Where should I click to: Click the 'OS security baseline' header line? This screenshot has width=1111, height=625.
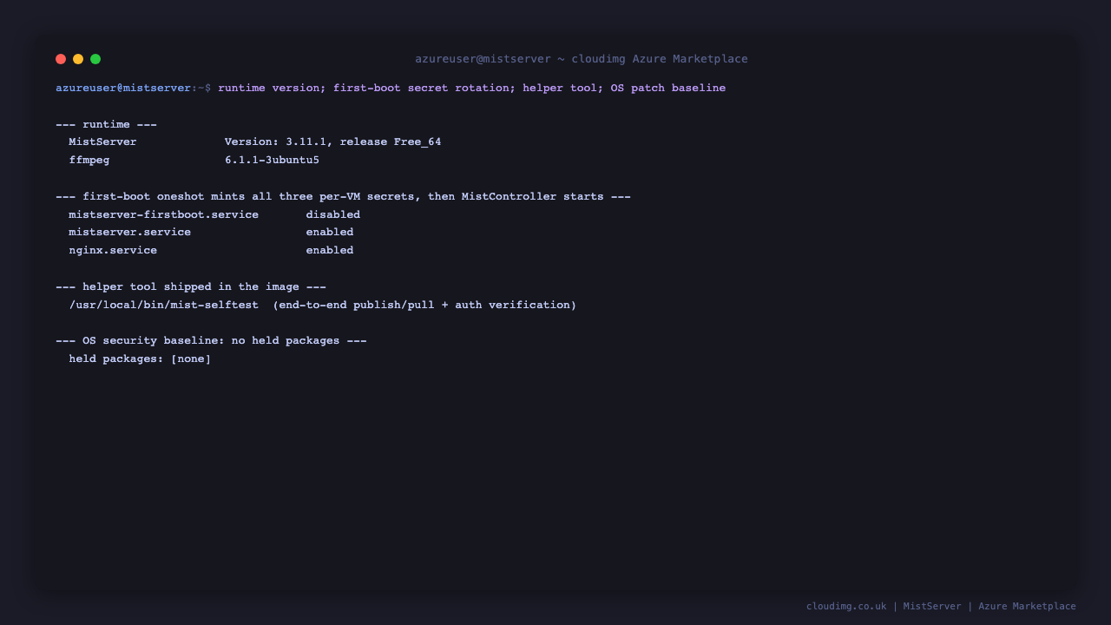point(211,340)
